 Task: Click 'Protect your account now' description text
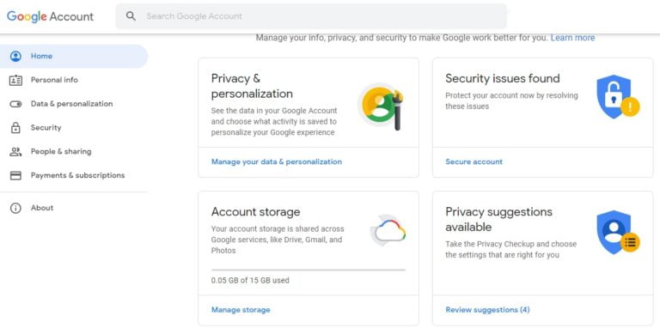511,101
